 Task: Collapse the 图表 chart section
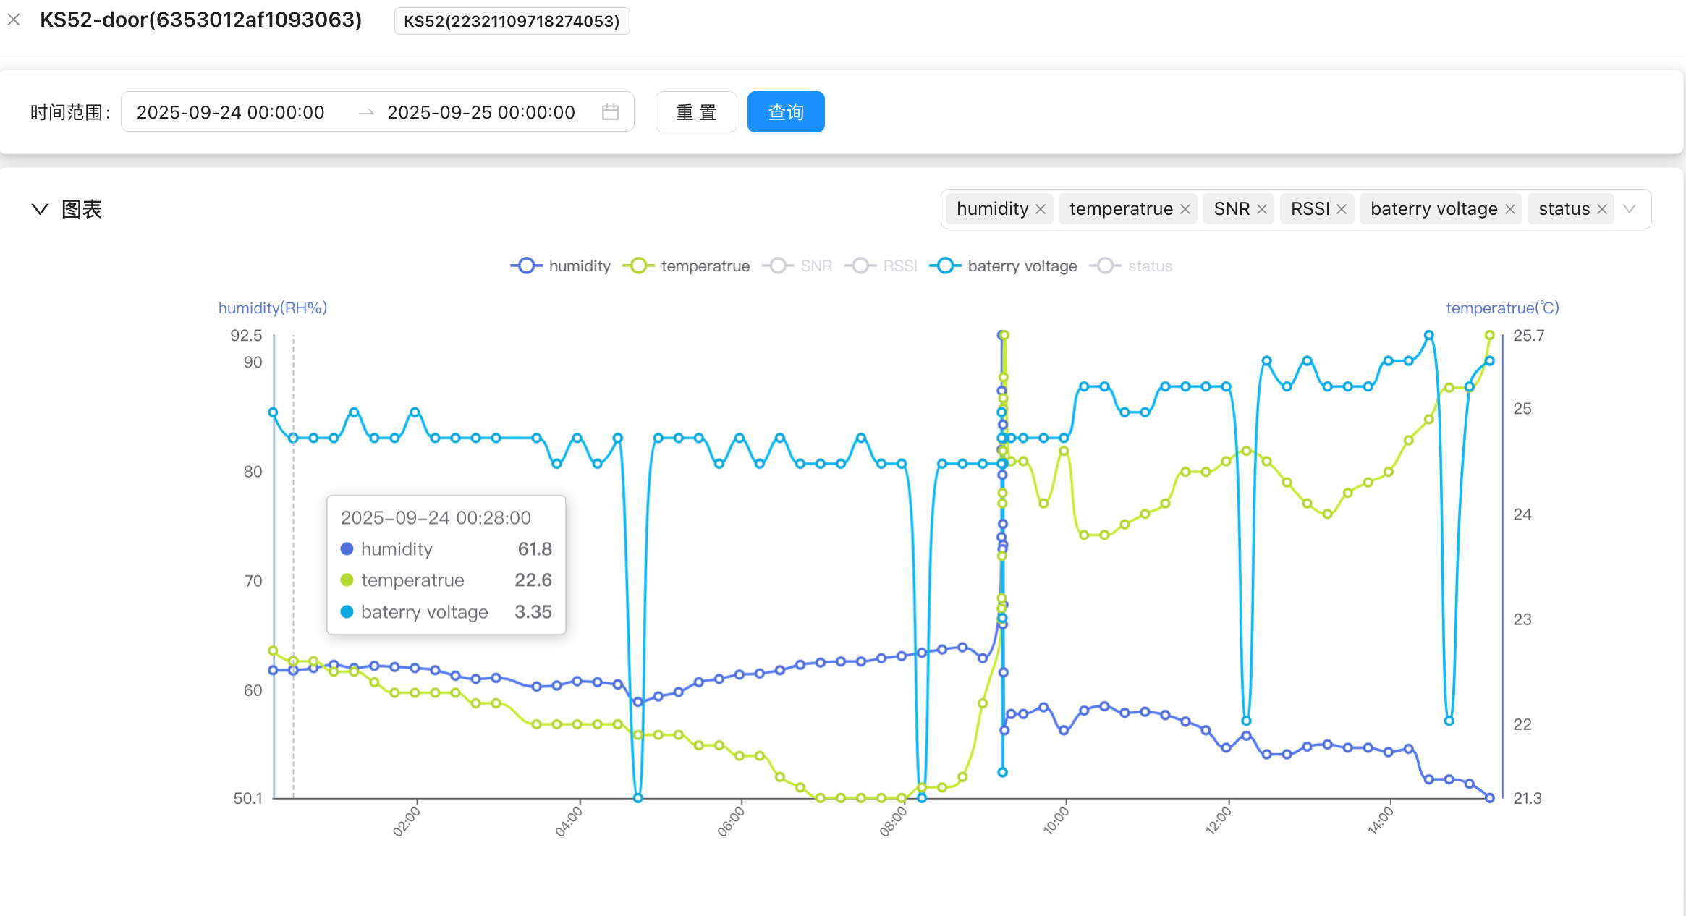click(x=40, y=209)
